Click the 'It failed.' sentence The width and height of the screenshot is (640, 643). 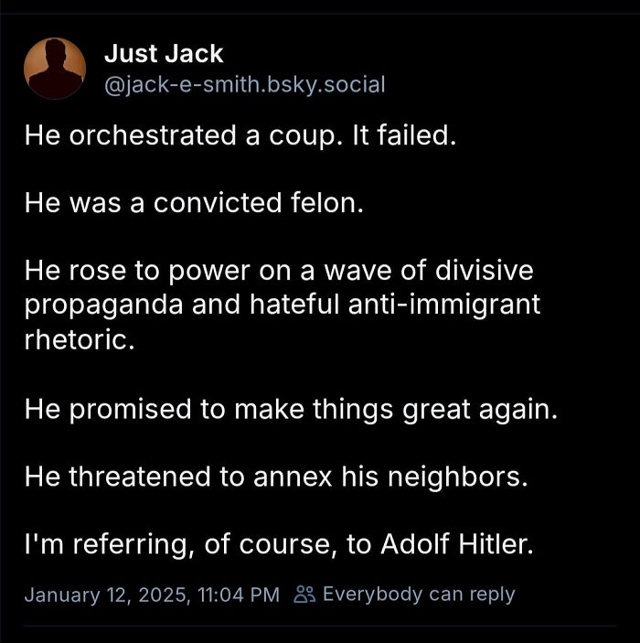pyautogui.click(x=404, y=135)
